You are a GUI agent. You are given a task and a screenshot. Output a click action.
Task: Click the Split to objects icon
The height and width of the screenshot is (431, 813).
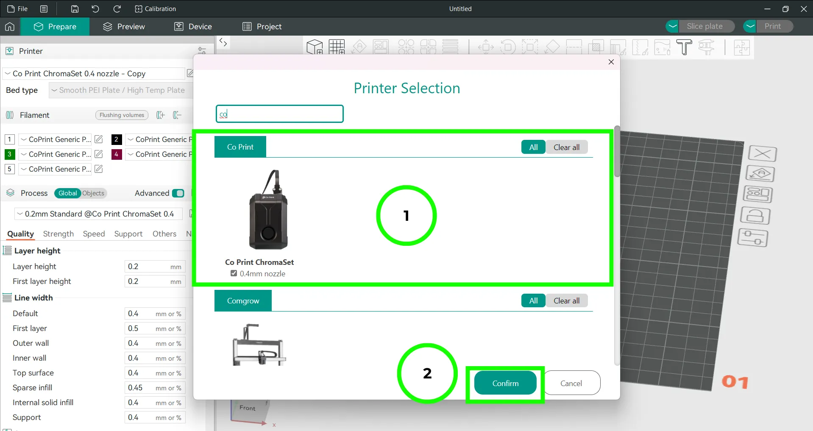406,47
